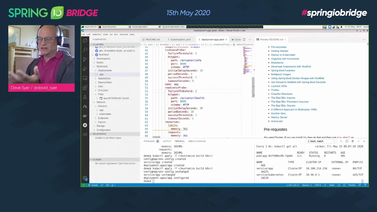Screen dimensions: 377x212
Task: Open notifications bell in status bar
Action: tap(366, 185)
